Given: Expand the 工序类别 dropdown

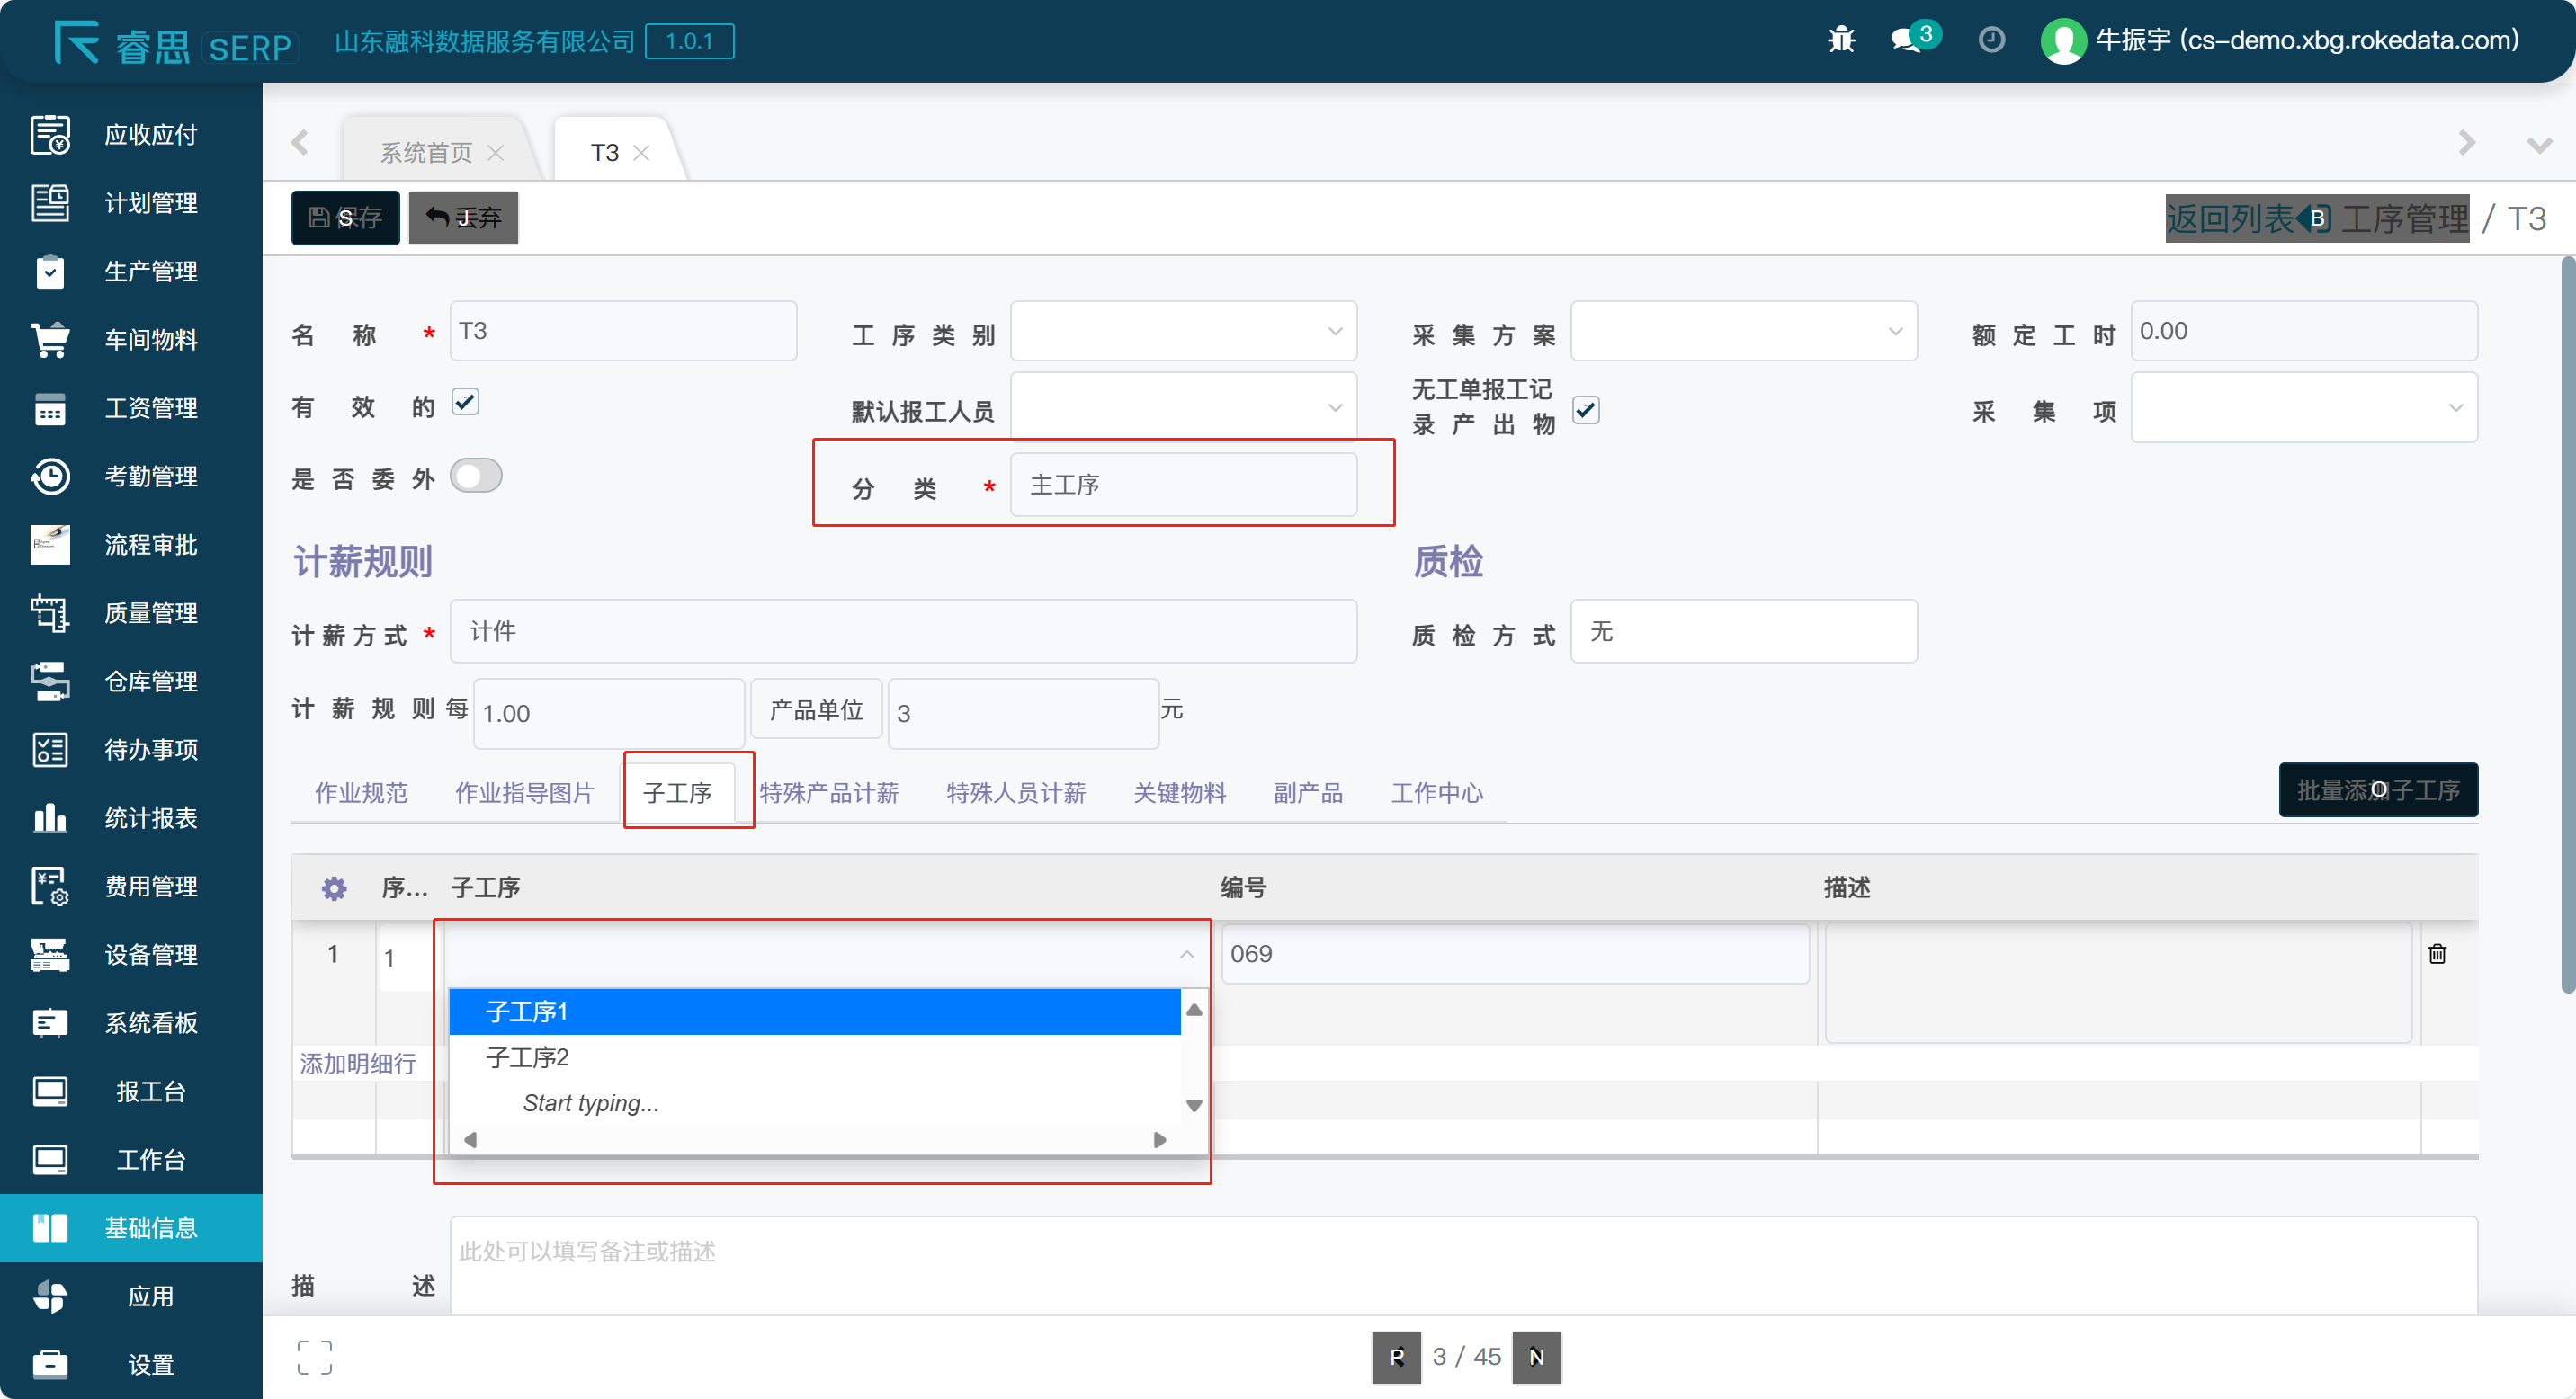Looking at the screenshot, I should point(1183,331).
